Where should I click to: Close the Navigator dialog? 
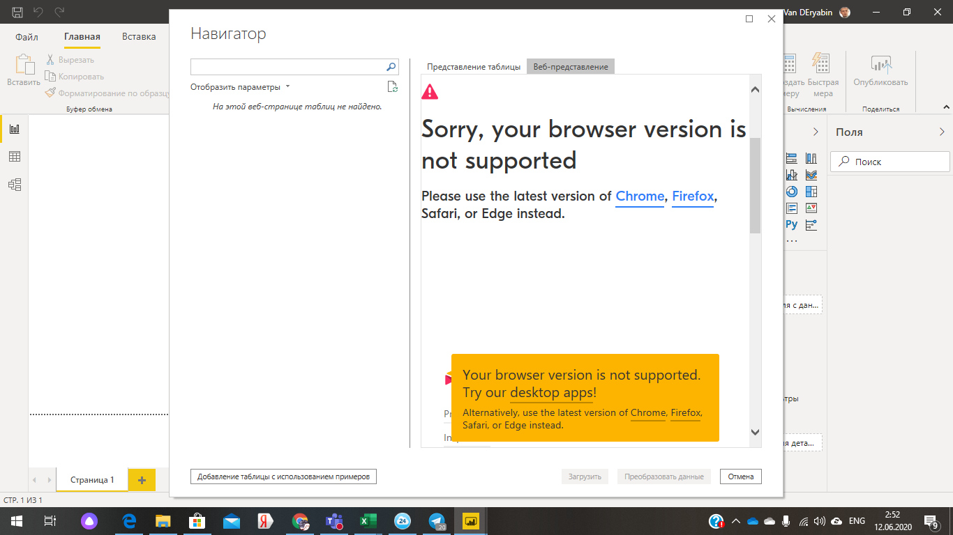point(771,19)
